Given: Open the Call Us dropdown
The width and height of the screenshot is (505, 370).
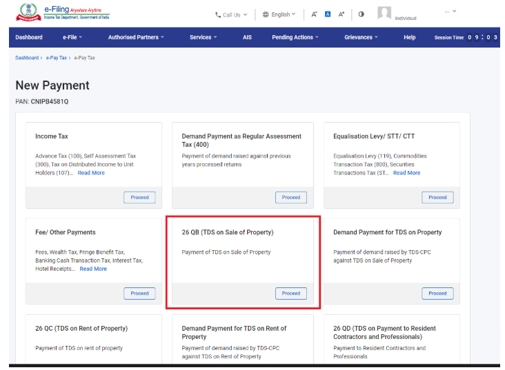Looking at the screenshot, I should [x=231, y=14].
